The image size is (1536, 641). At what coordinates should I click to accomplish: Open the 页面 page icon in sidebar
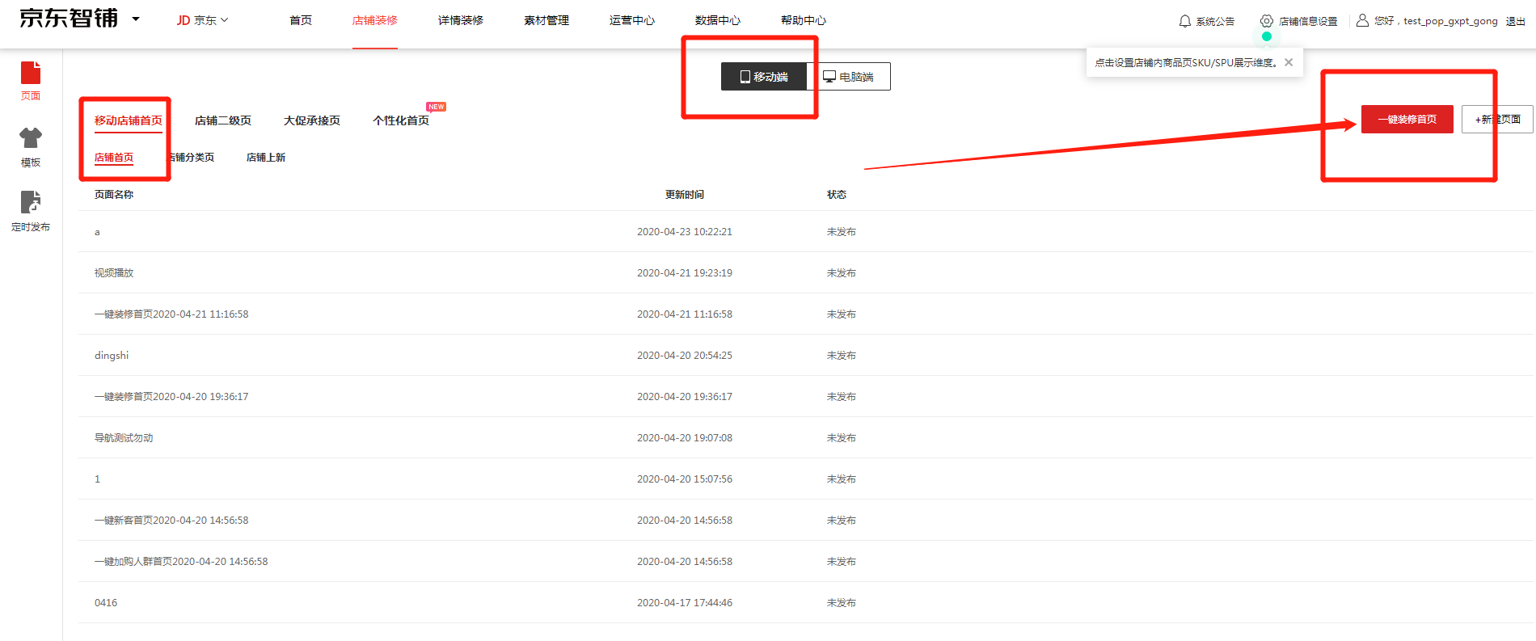click(31, 73)
